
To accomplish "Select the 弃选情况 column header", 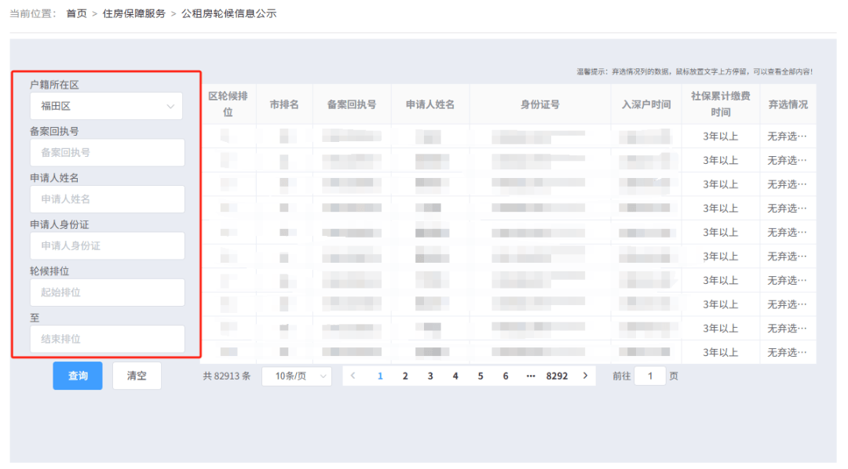I will coord(789,104).
